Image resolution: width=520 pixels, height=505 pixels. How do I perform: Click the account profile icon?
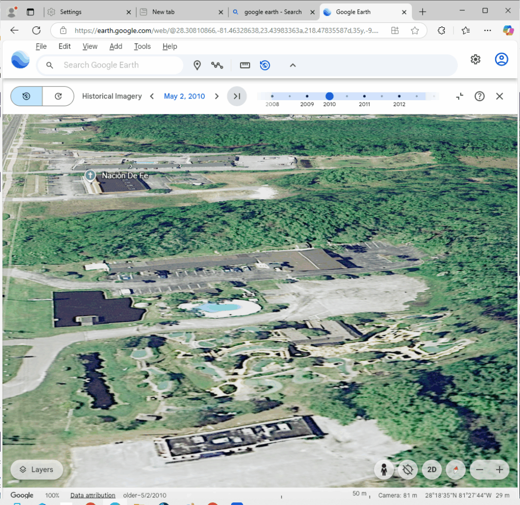(x=502, y=59)
